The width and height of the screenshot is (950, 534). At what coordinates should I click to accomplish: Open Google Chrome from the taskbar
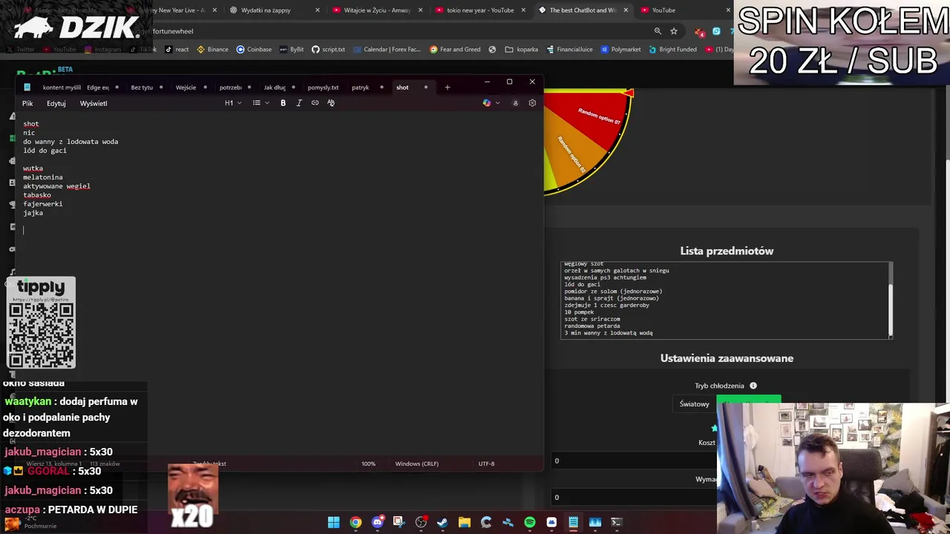pyautogui.click(x=356, y=522)
